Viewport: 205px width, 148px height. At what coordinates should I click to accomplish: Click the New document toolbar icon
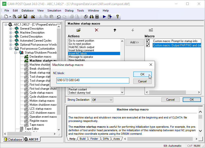pos(6,17)
